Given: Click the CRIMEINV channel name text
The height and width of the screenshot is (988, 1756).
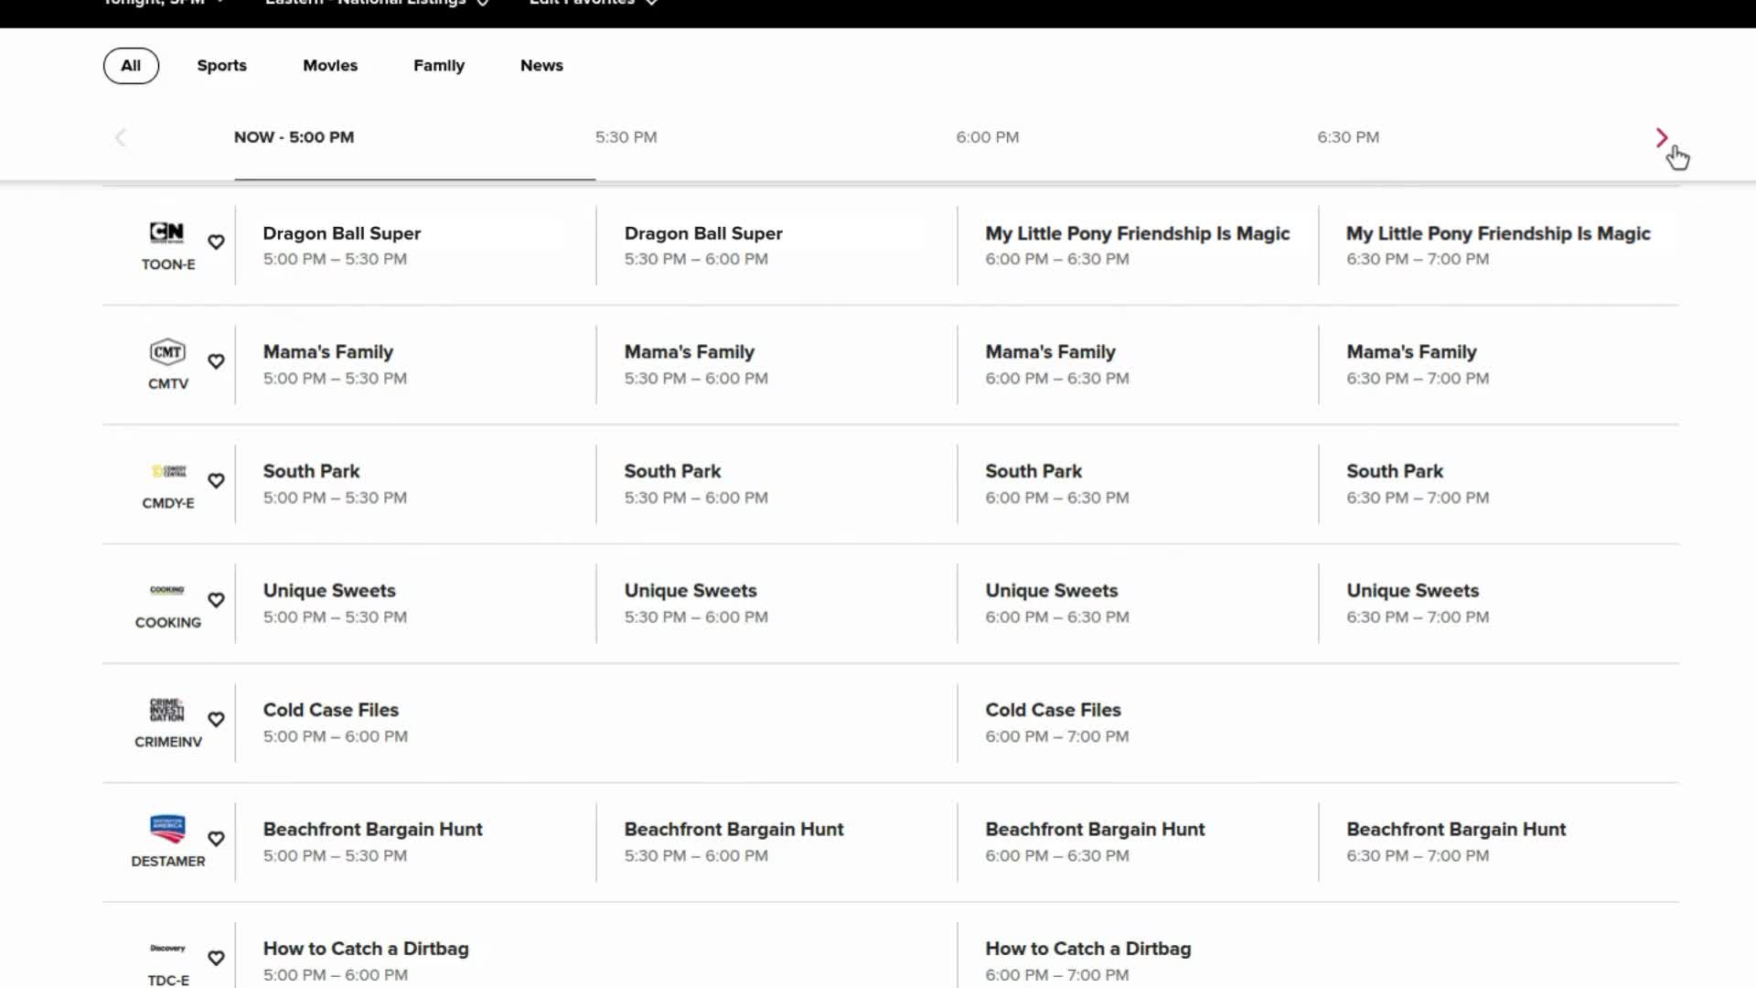Looking at the screenshot, I should coord(168,742).
